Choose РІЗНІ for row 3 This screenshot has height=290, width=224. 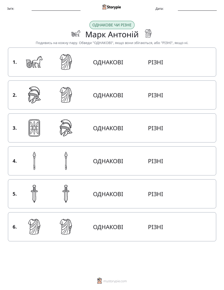pyautogui.click(x=155, y=128)
